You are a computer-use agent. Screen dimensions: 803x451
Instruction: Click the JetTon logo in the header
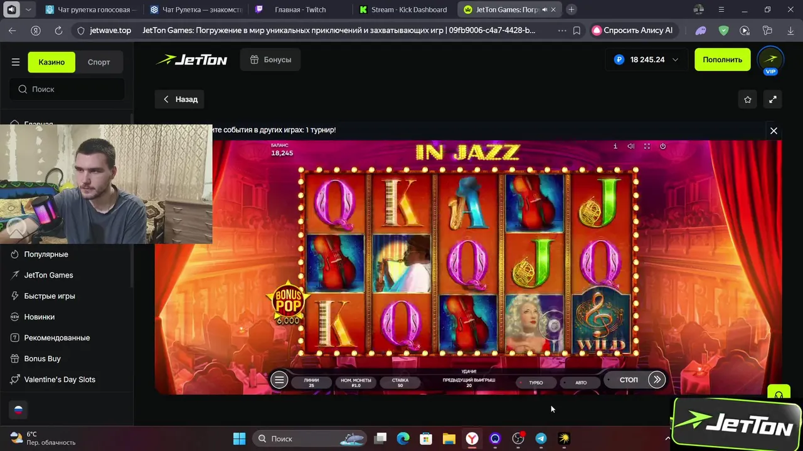(x=192, y=60)
